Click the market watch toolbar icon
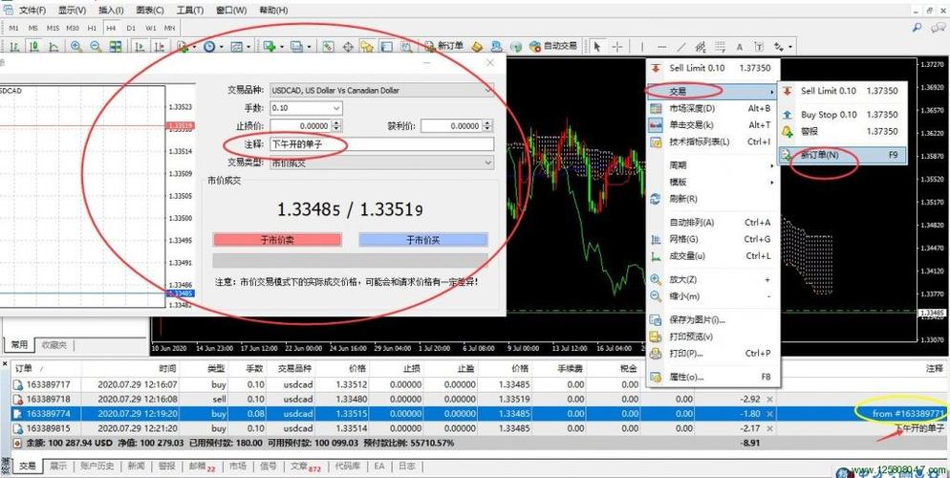 click(328, 47)
